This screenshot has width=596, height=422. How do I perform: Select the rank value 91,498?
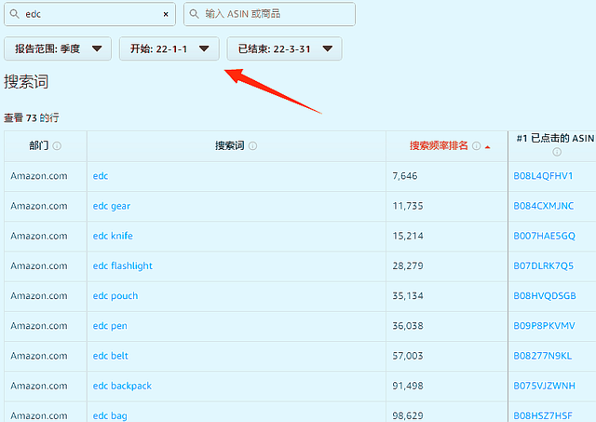tap(408, 386)
